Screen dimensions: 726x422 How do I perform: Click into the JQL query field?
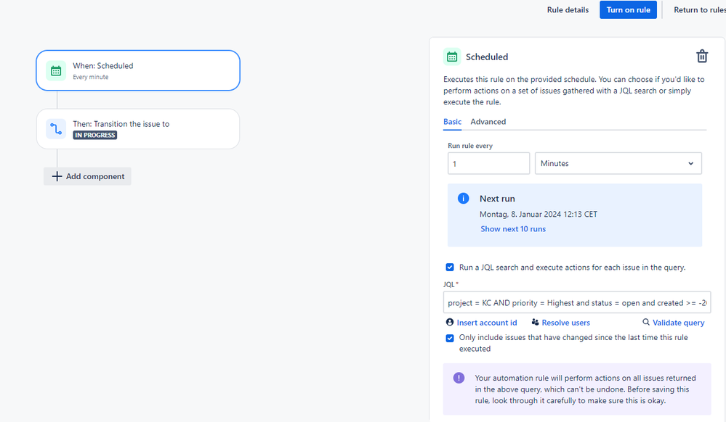577,303
